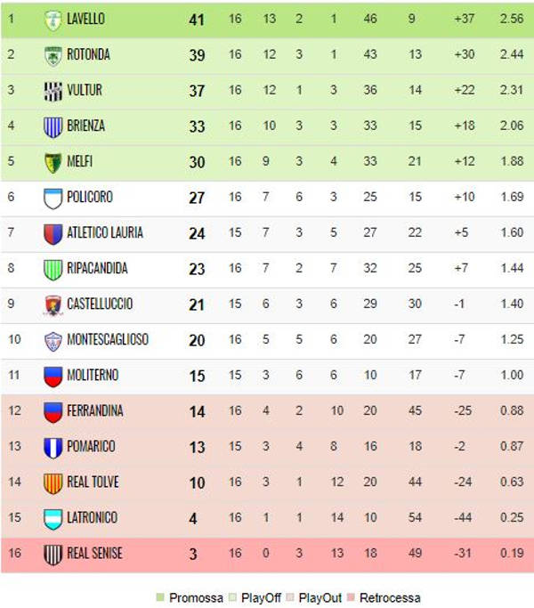Click the Promossa legend color swatch
This screenshot has height=608, width=534.
click(x=160, y=597)
